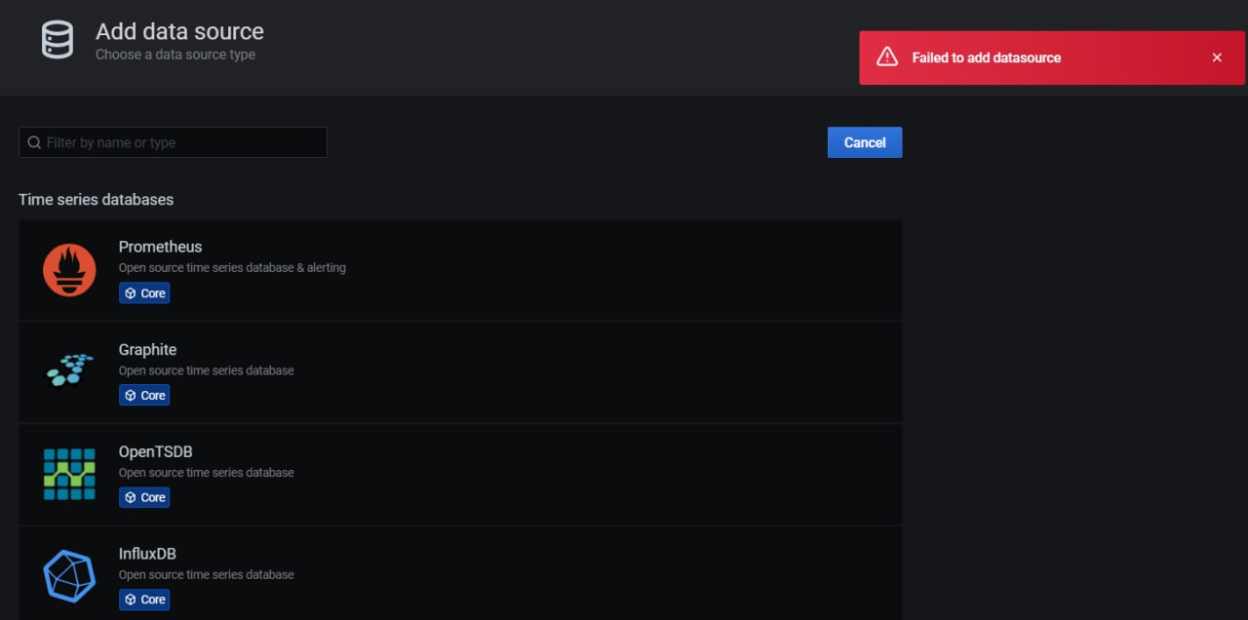The height and width of the screenshot is (620, 1248).
Task: Select the Prometheus data source title
Action: point(160,247)
